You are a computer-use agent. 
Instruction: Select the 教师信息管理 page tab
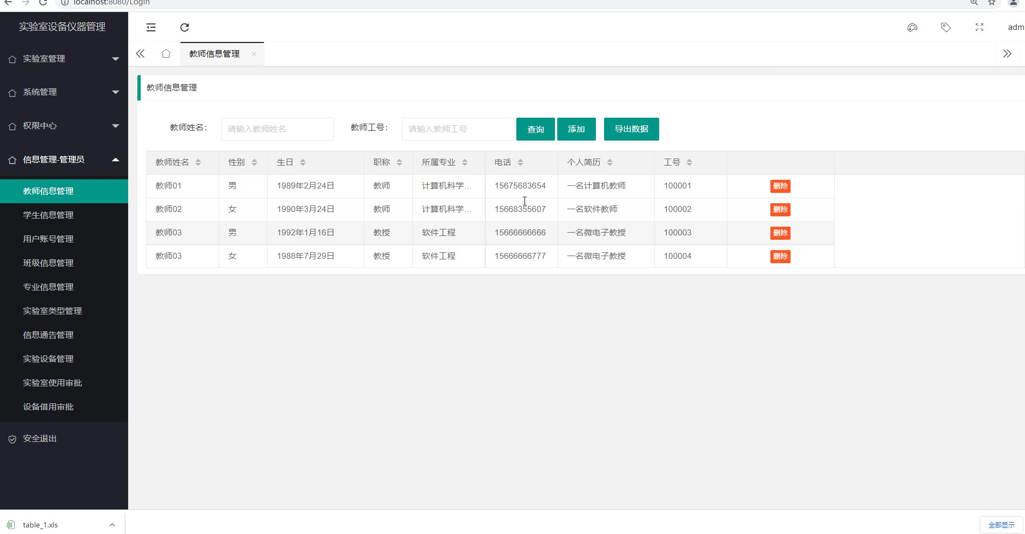[x=214, y=54]
